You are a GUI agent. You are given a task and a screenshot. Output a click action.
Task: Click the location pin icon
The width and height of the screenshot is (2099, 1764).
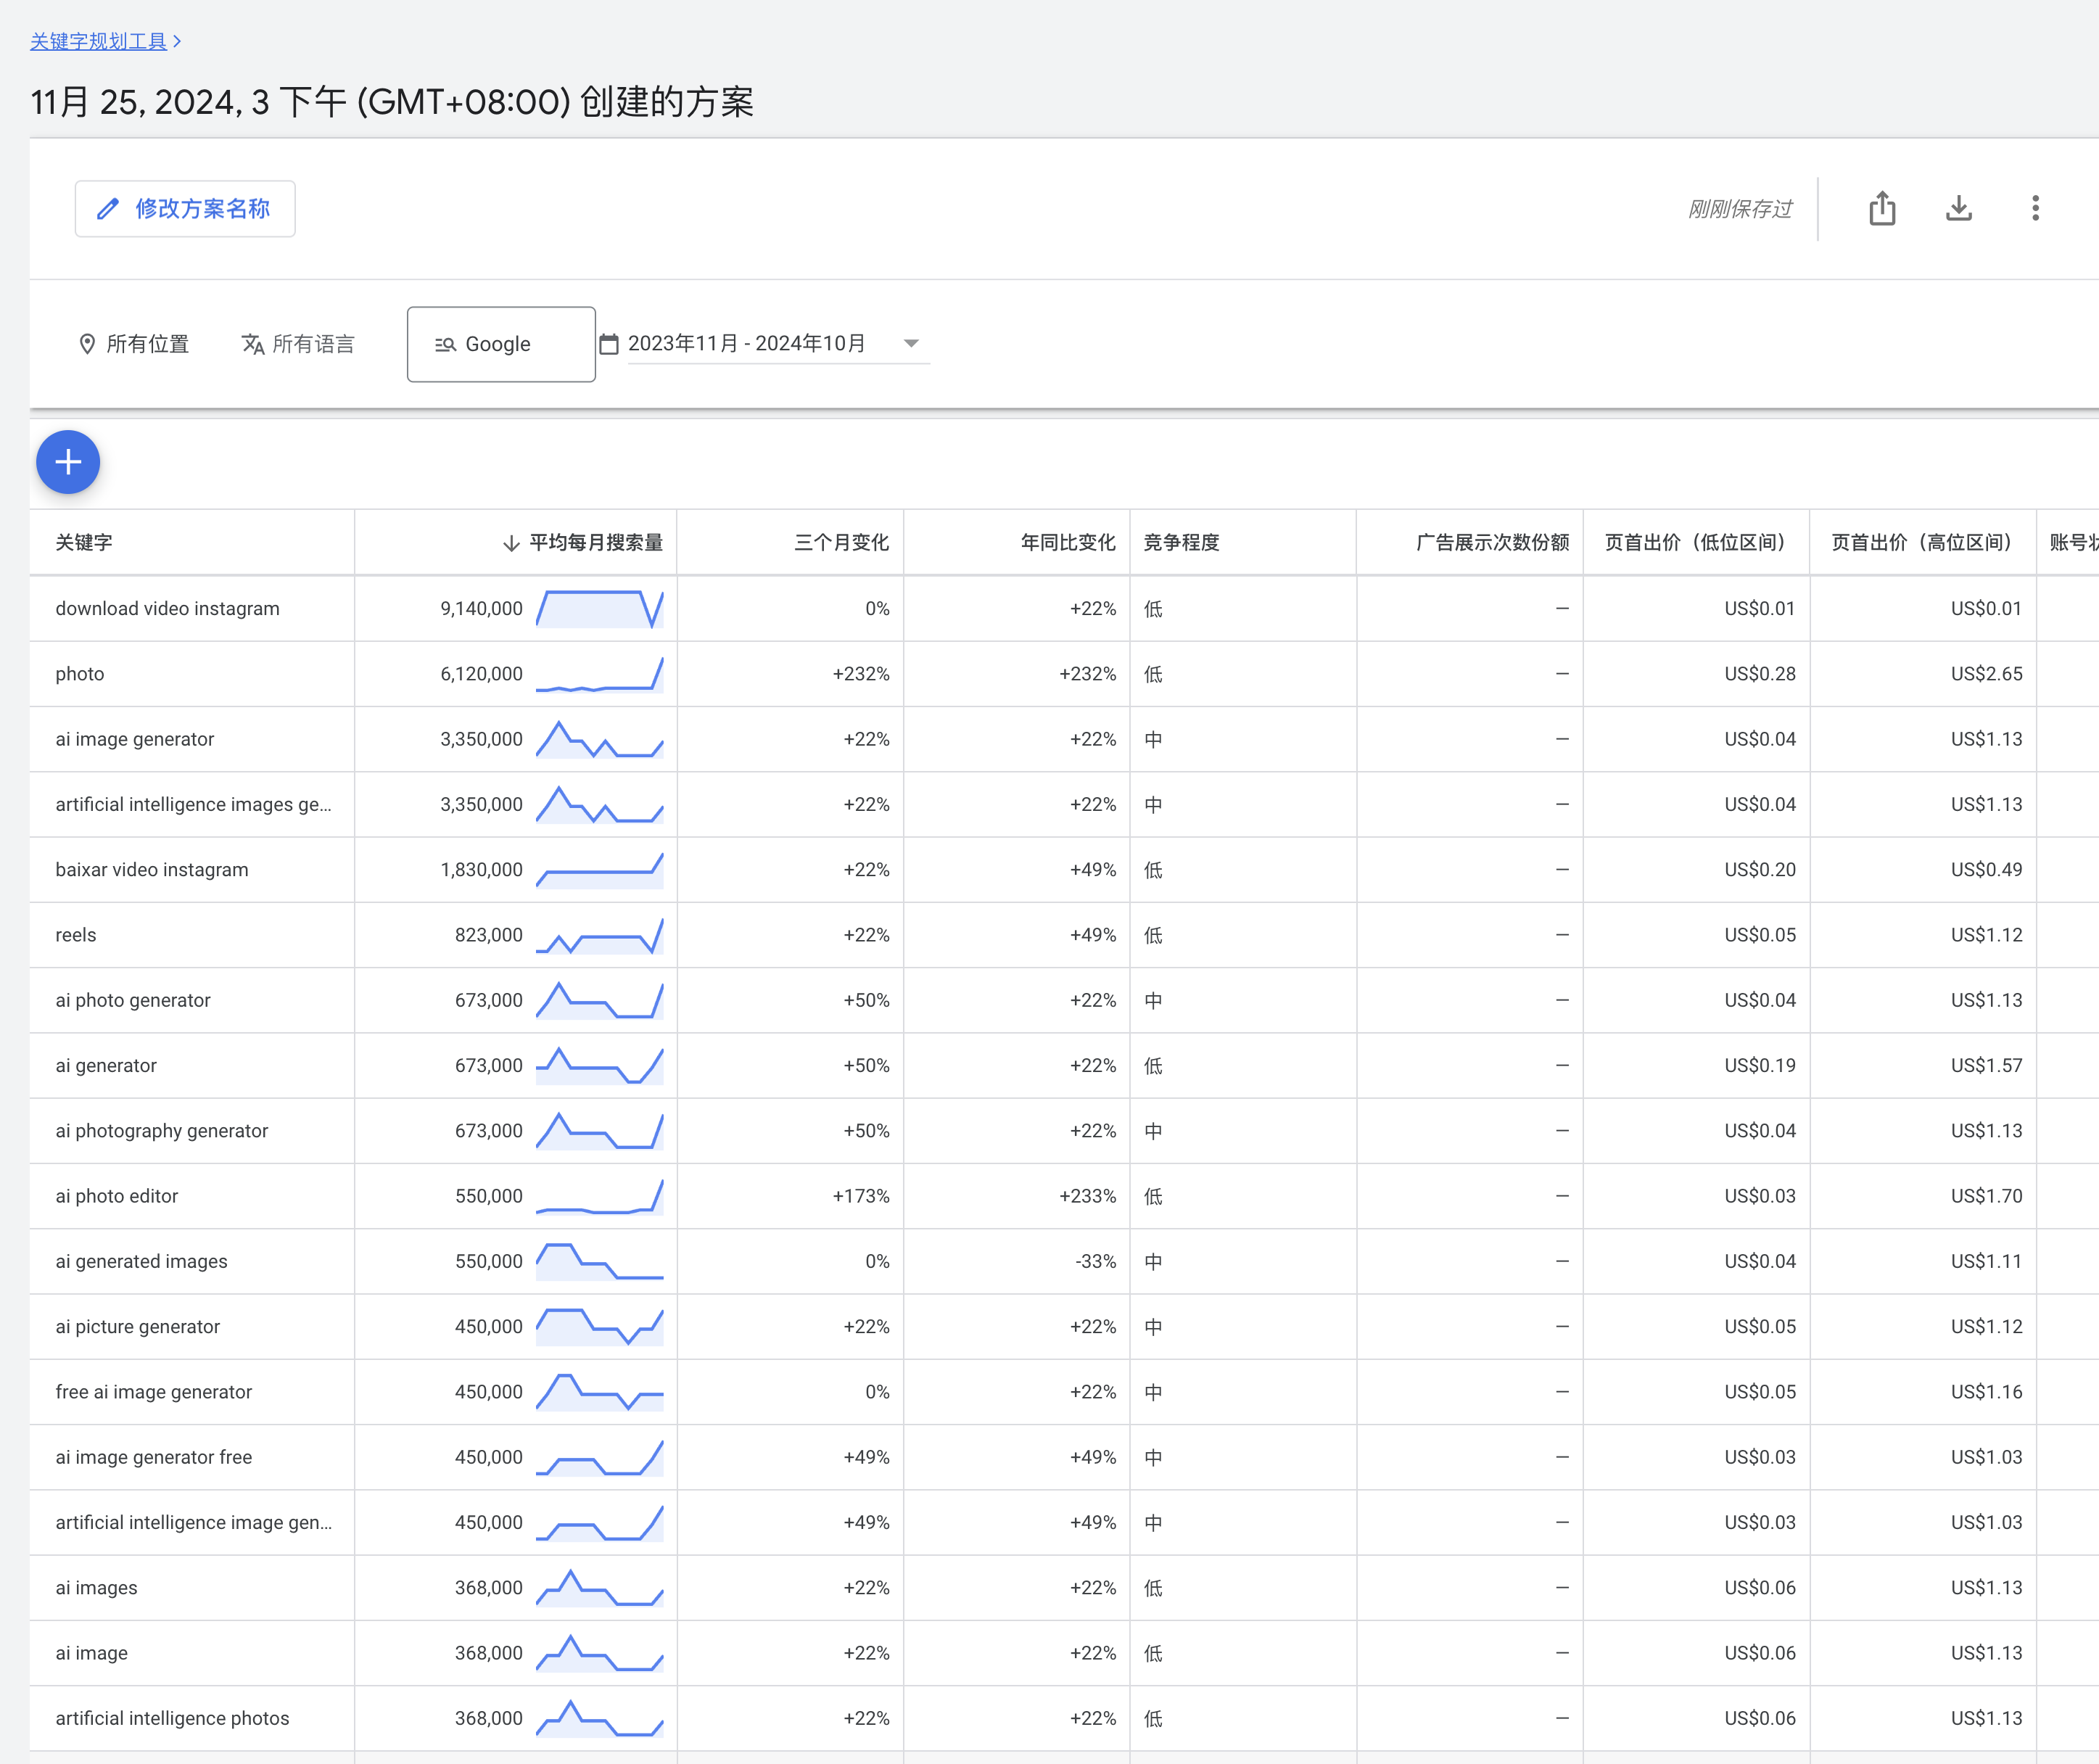(x=87, y=344)
